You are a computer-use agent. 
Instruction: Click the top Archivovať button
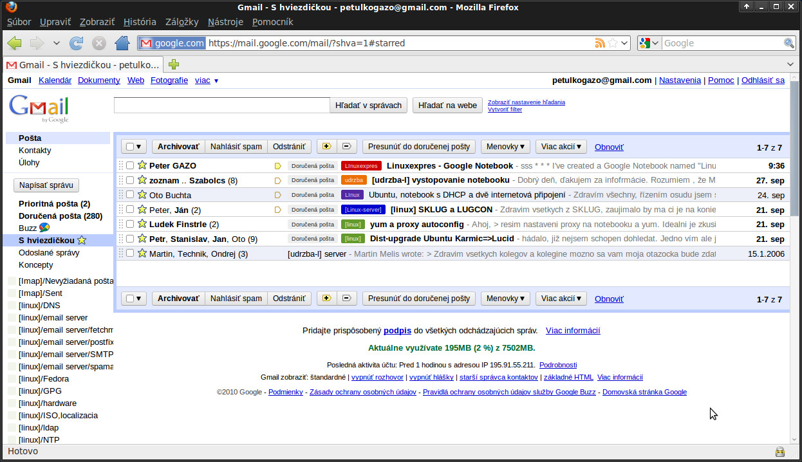pyautogui.click(x=178, y=146)
